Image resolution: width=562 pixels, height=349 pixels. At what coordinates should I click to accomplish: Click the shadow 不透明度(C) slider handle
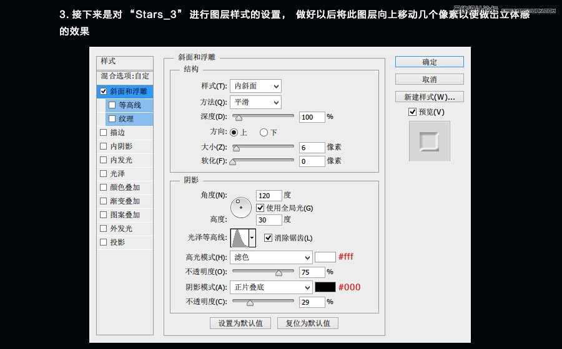[x=250, y=303]
